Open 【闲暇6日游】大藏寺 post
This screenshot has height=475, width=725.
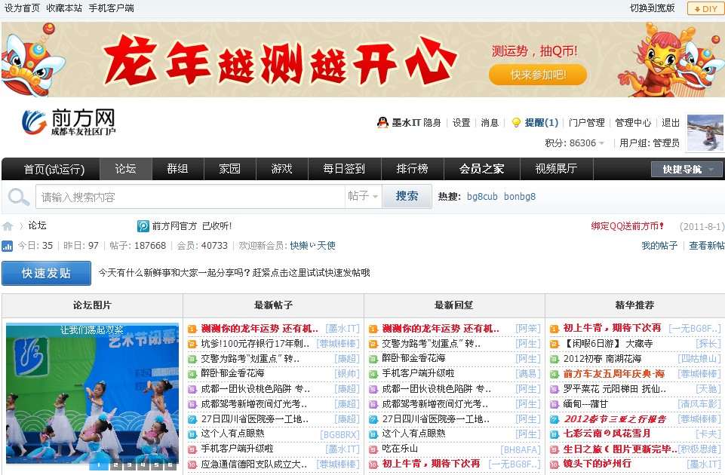608,344
